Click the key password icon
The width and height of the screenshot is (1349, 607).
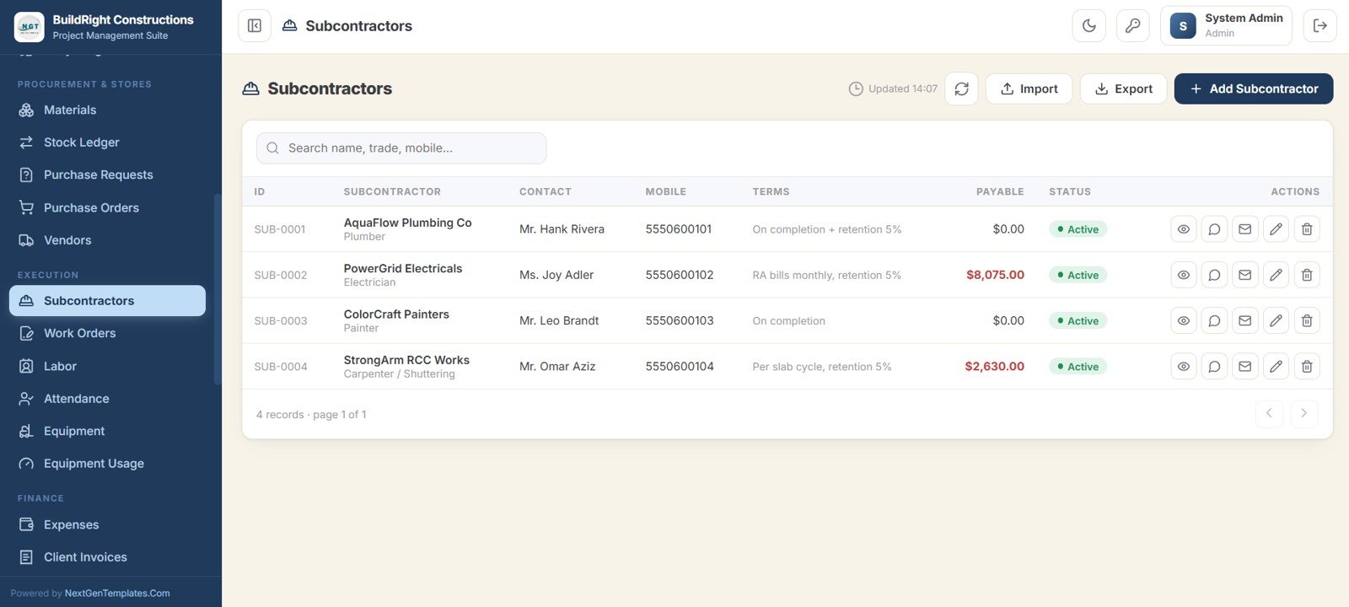[1133, 26]
